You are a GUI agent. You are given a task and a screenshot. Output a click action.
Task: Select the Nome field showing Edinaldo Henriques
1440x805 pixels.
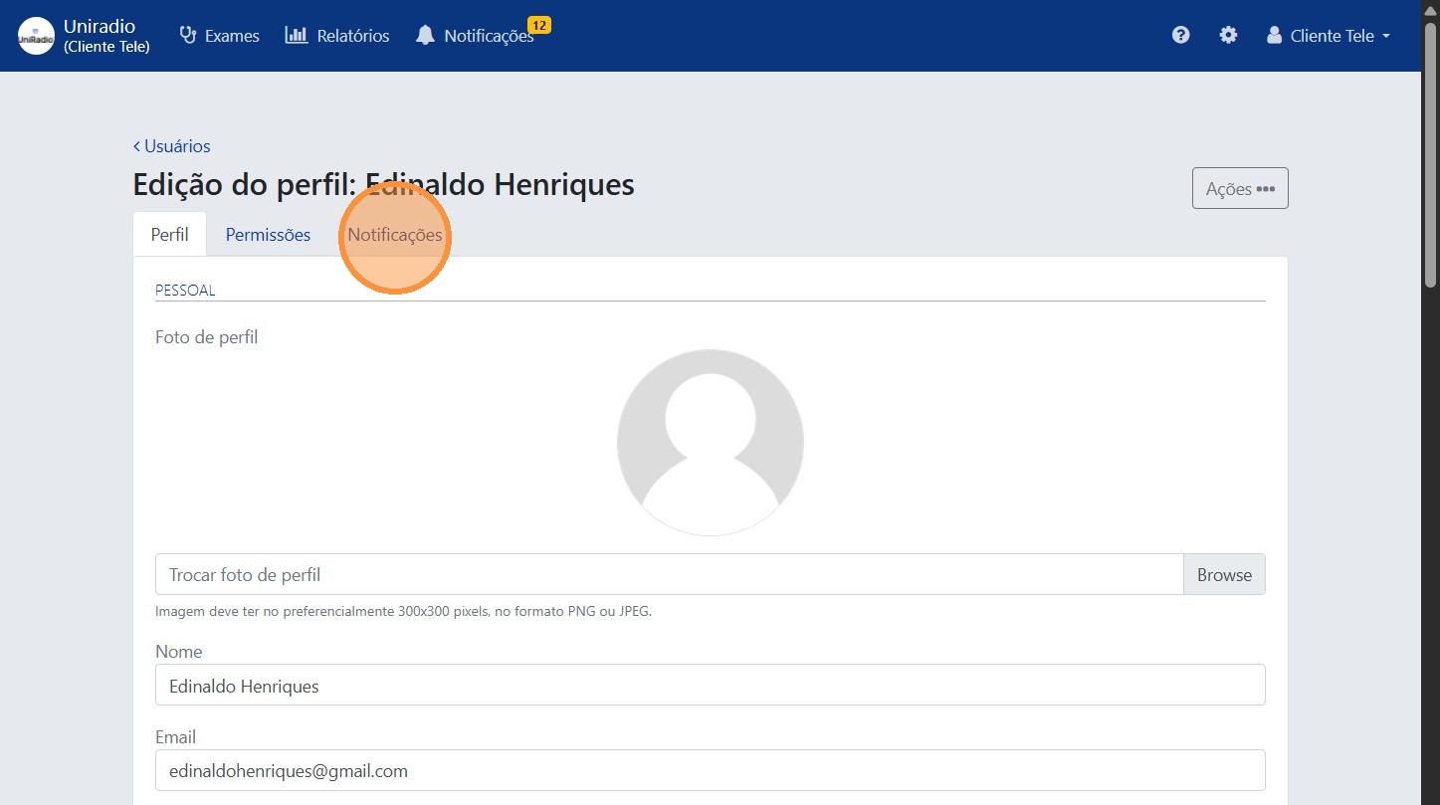(710, 686)
